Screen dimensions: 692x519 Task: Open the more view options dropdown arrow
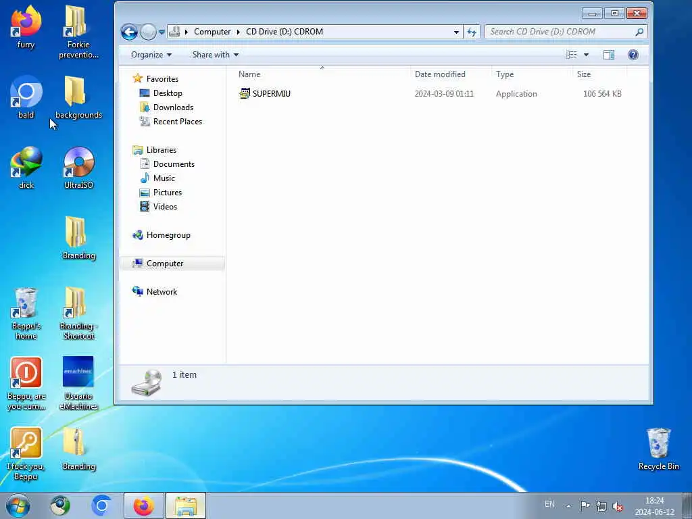[x=586, y=55]
